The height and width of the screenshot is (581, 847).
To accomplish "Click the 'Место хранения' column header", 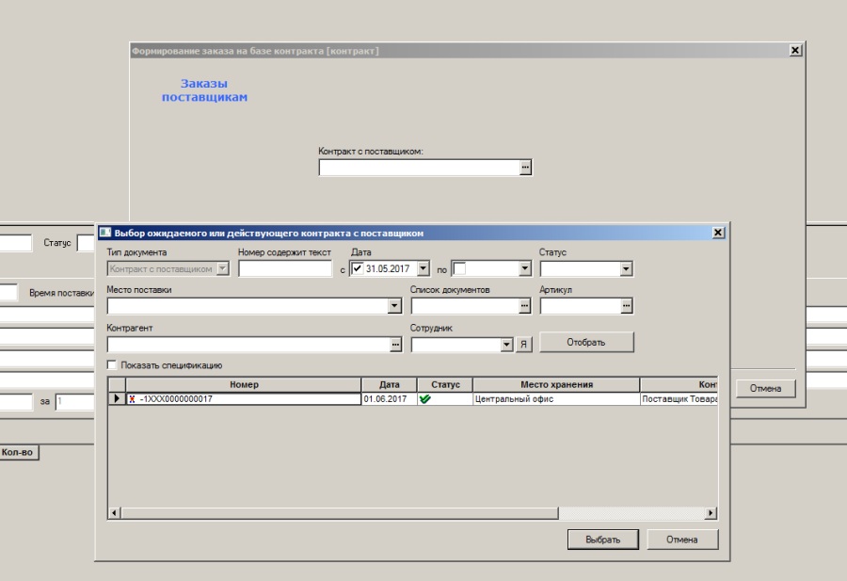I will [x=556, y=385].
